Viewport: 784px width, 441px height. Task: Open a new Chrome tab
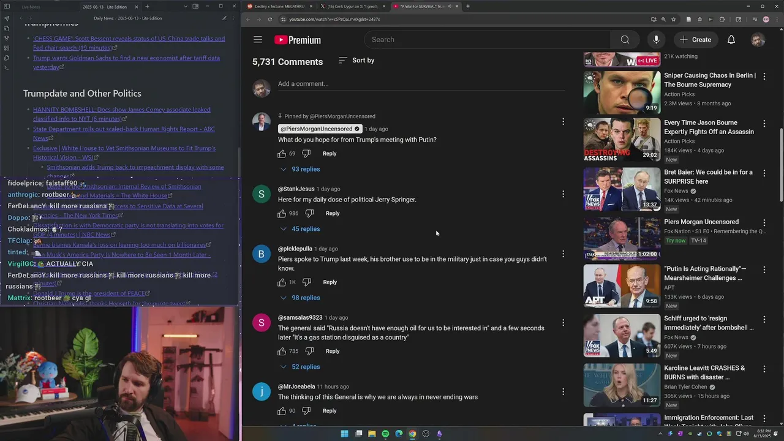tap(468, 6)
